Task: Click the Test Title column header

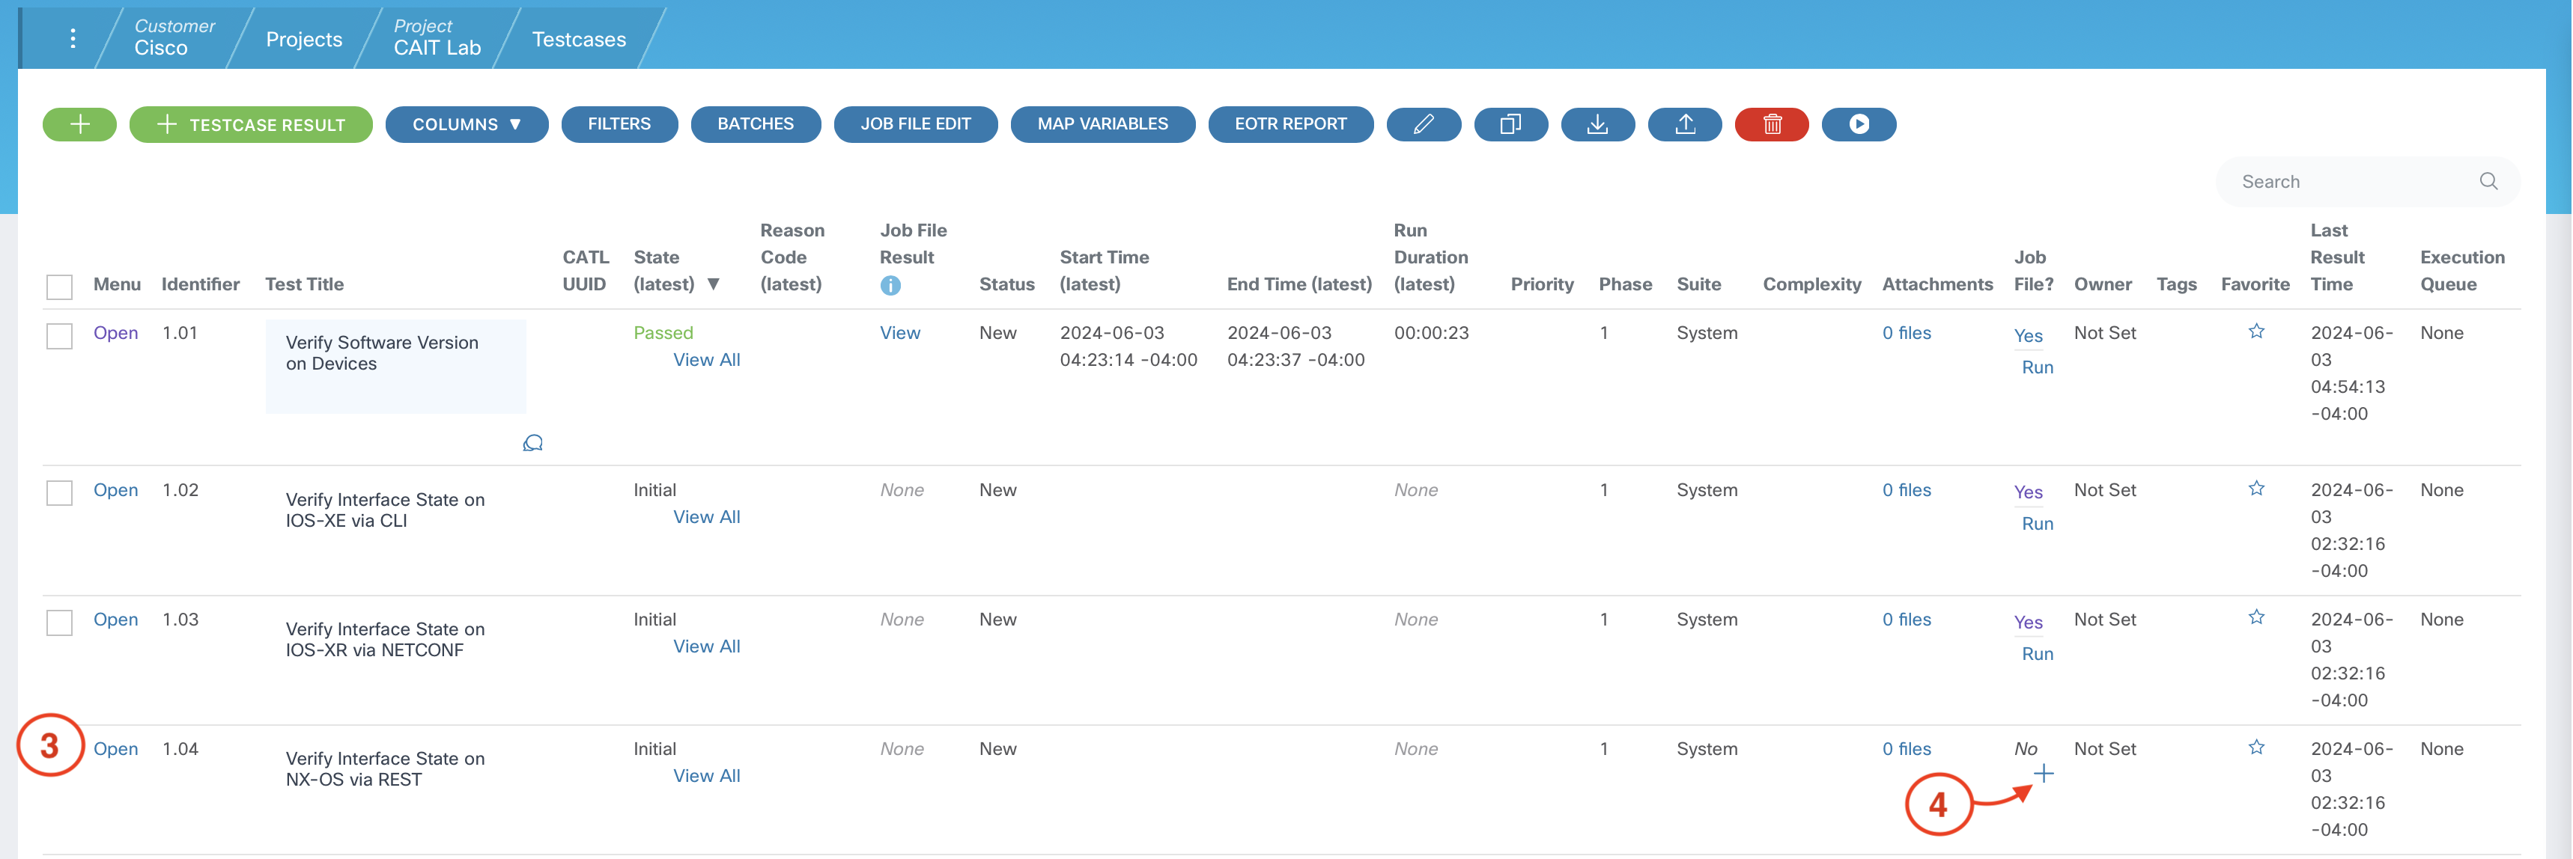Action: point(303,284)
